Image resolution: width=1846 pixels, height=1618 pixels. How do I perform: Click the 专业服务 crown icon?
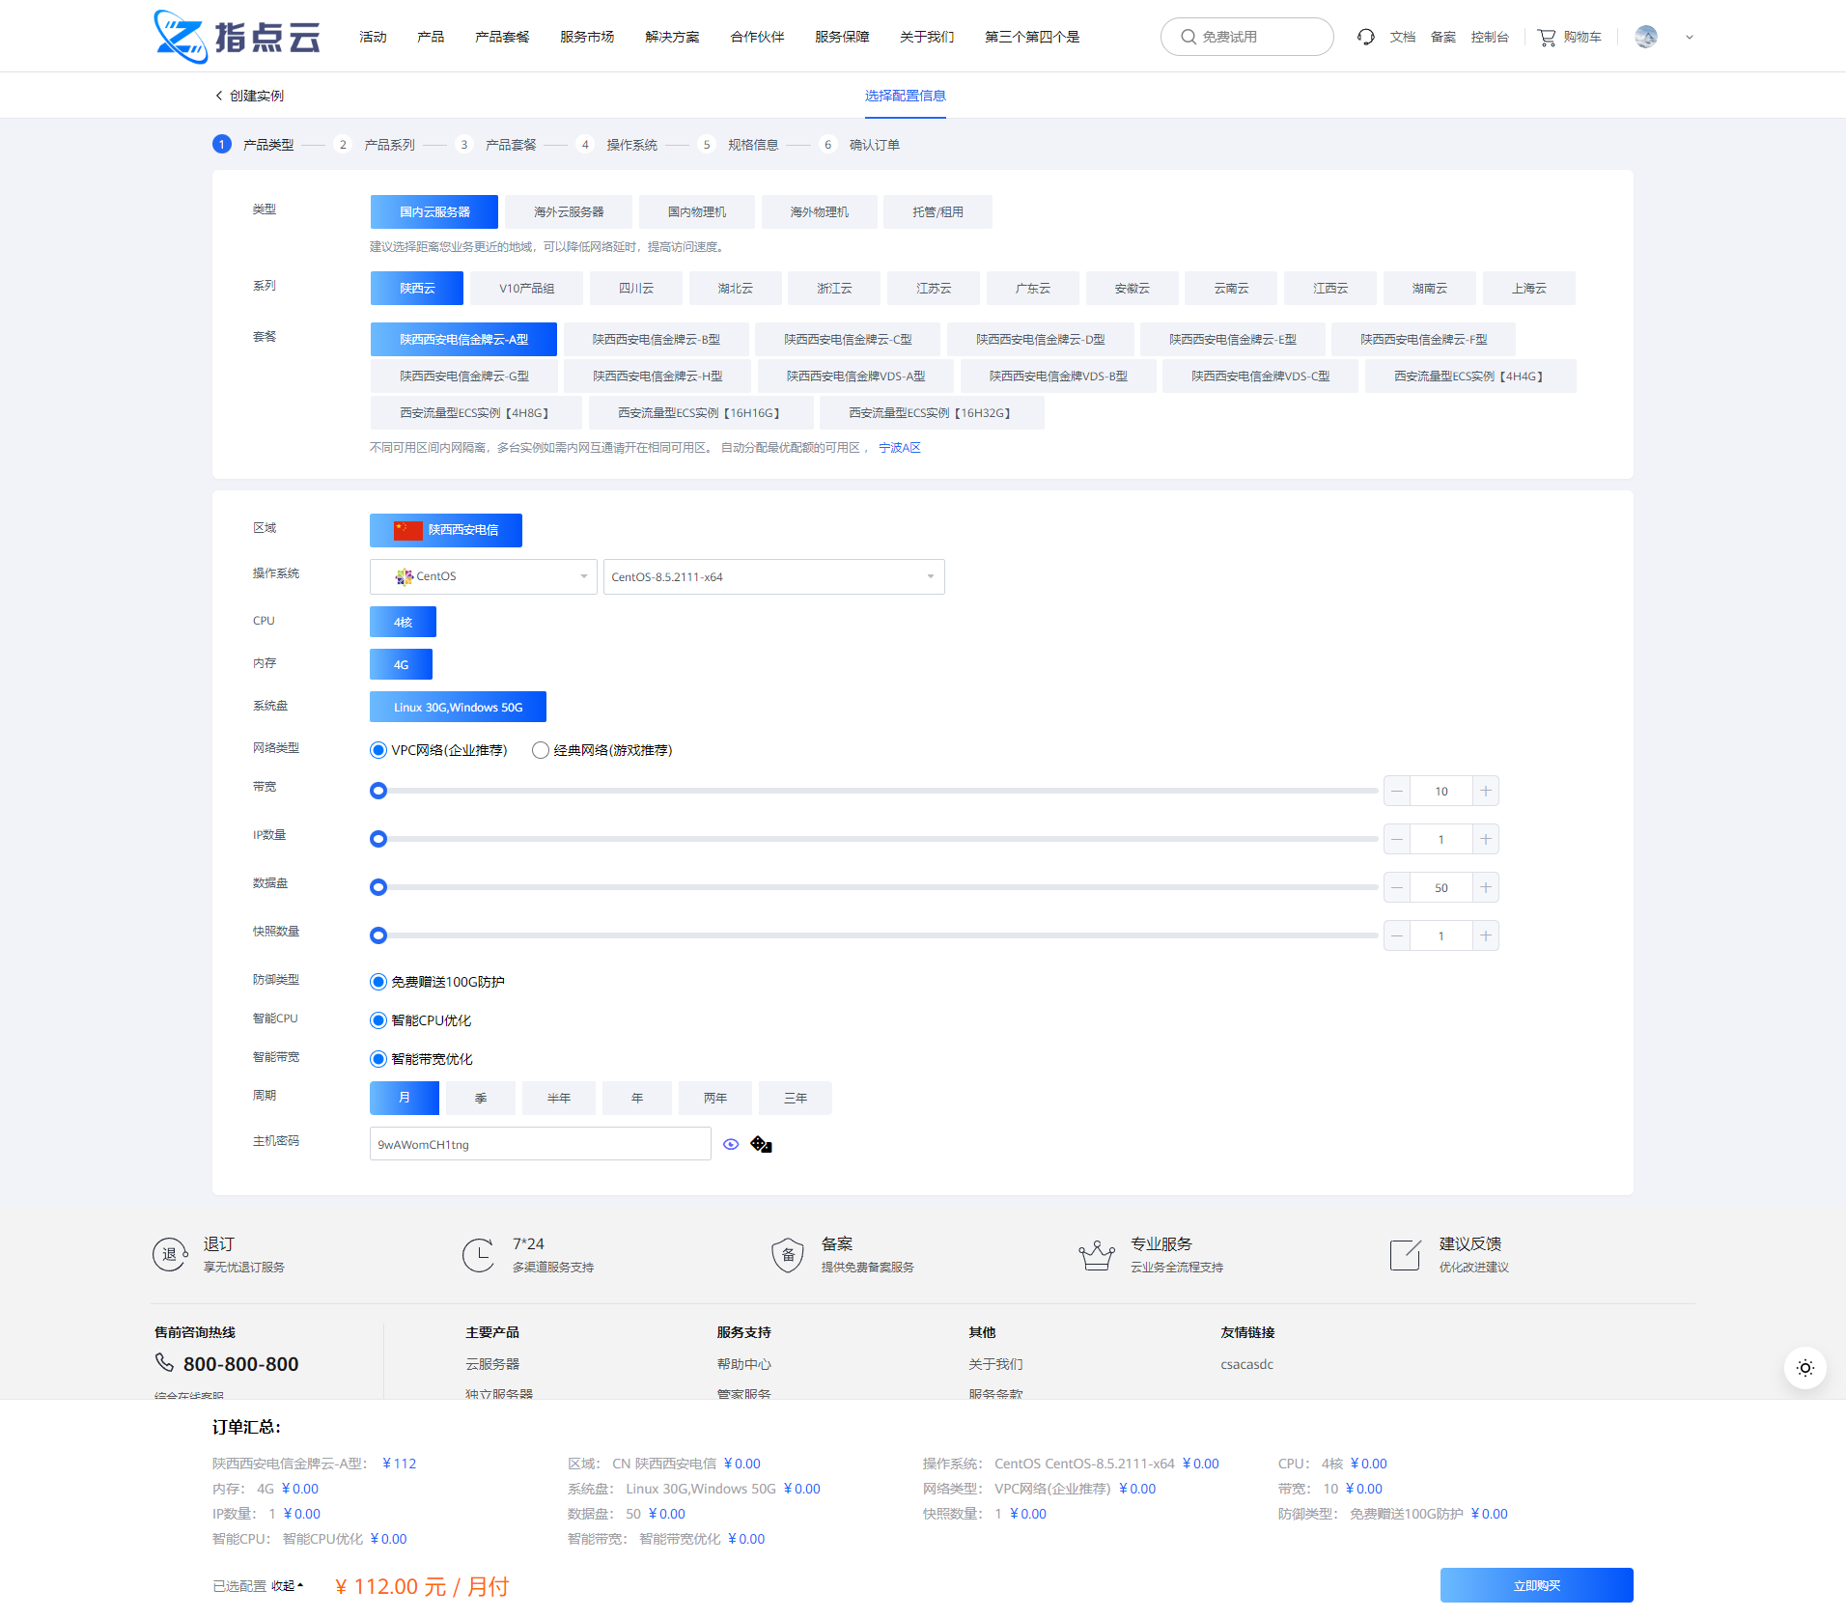tap(1097, 1254)
